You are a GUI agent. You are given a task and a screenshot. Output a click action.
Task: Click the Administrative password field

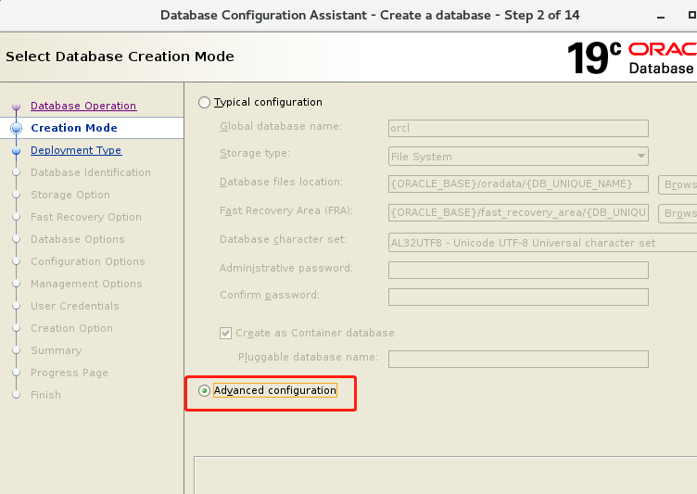point(518,270)
